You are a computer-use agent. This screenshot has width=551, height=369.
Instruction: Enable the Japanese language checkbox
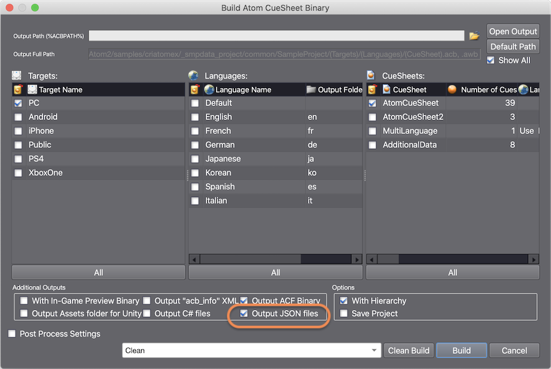click(195, 159)
